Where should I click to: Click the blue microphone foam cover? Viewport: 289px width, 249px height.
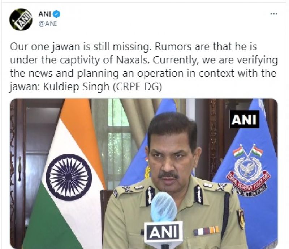click(x=163, y=207)
